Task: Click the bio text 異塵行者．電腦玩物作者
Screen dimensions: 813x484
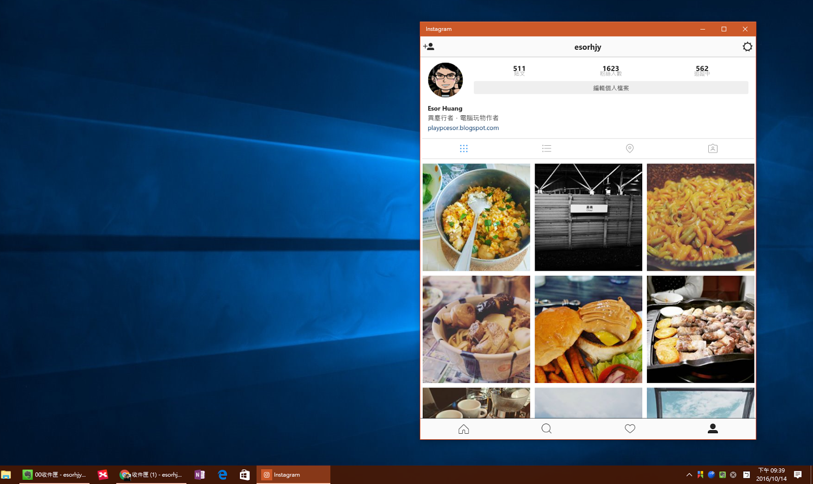Action: coord(463,118)
